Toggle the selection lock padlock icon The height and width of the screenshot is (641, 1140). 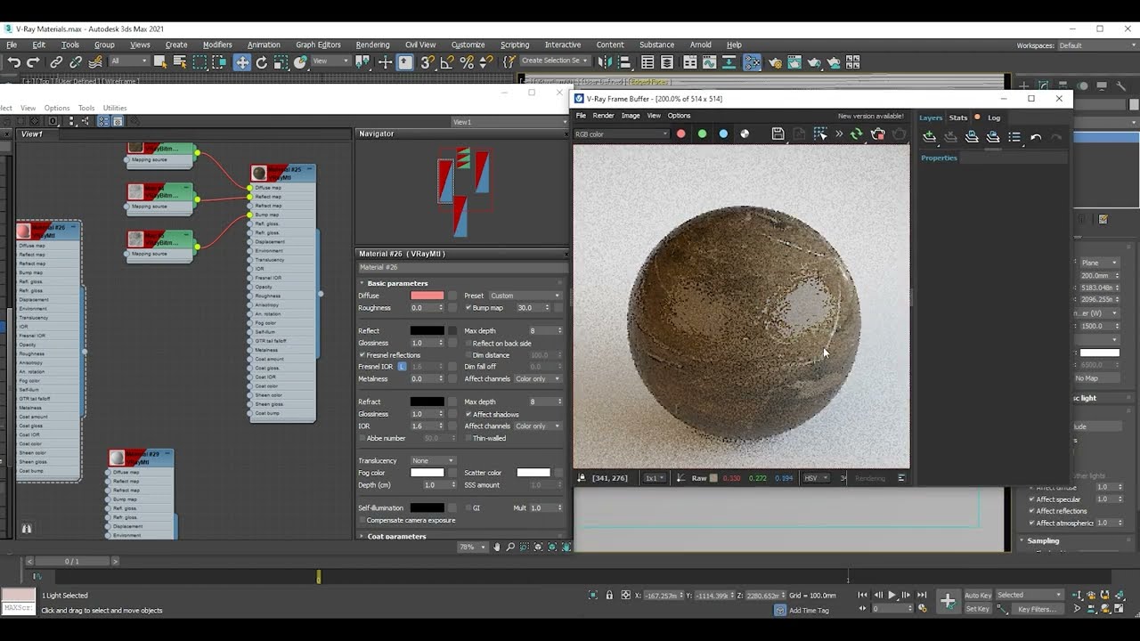(x=609, y=595)
